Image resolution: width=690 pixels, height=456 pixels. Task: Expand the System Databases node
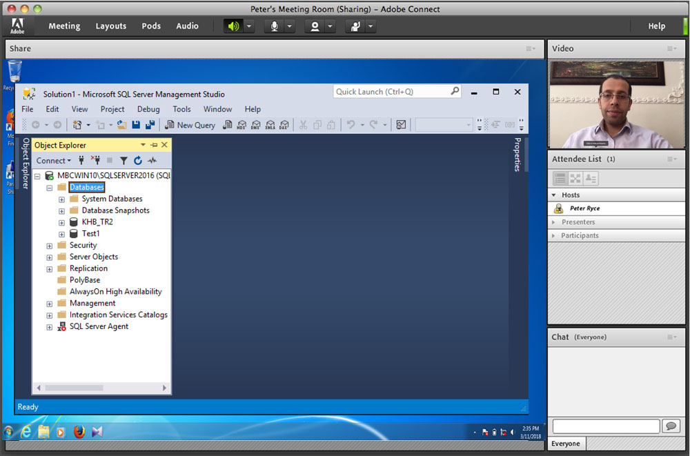click(x=62, y=199)
